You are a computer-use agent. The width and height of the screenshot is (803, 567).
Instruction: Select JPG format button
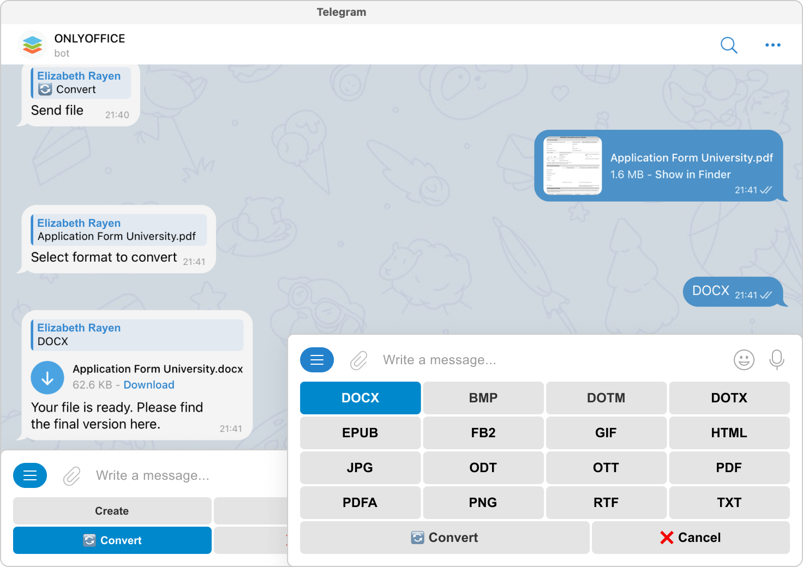(360, 468)
